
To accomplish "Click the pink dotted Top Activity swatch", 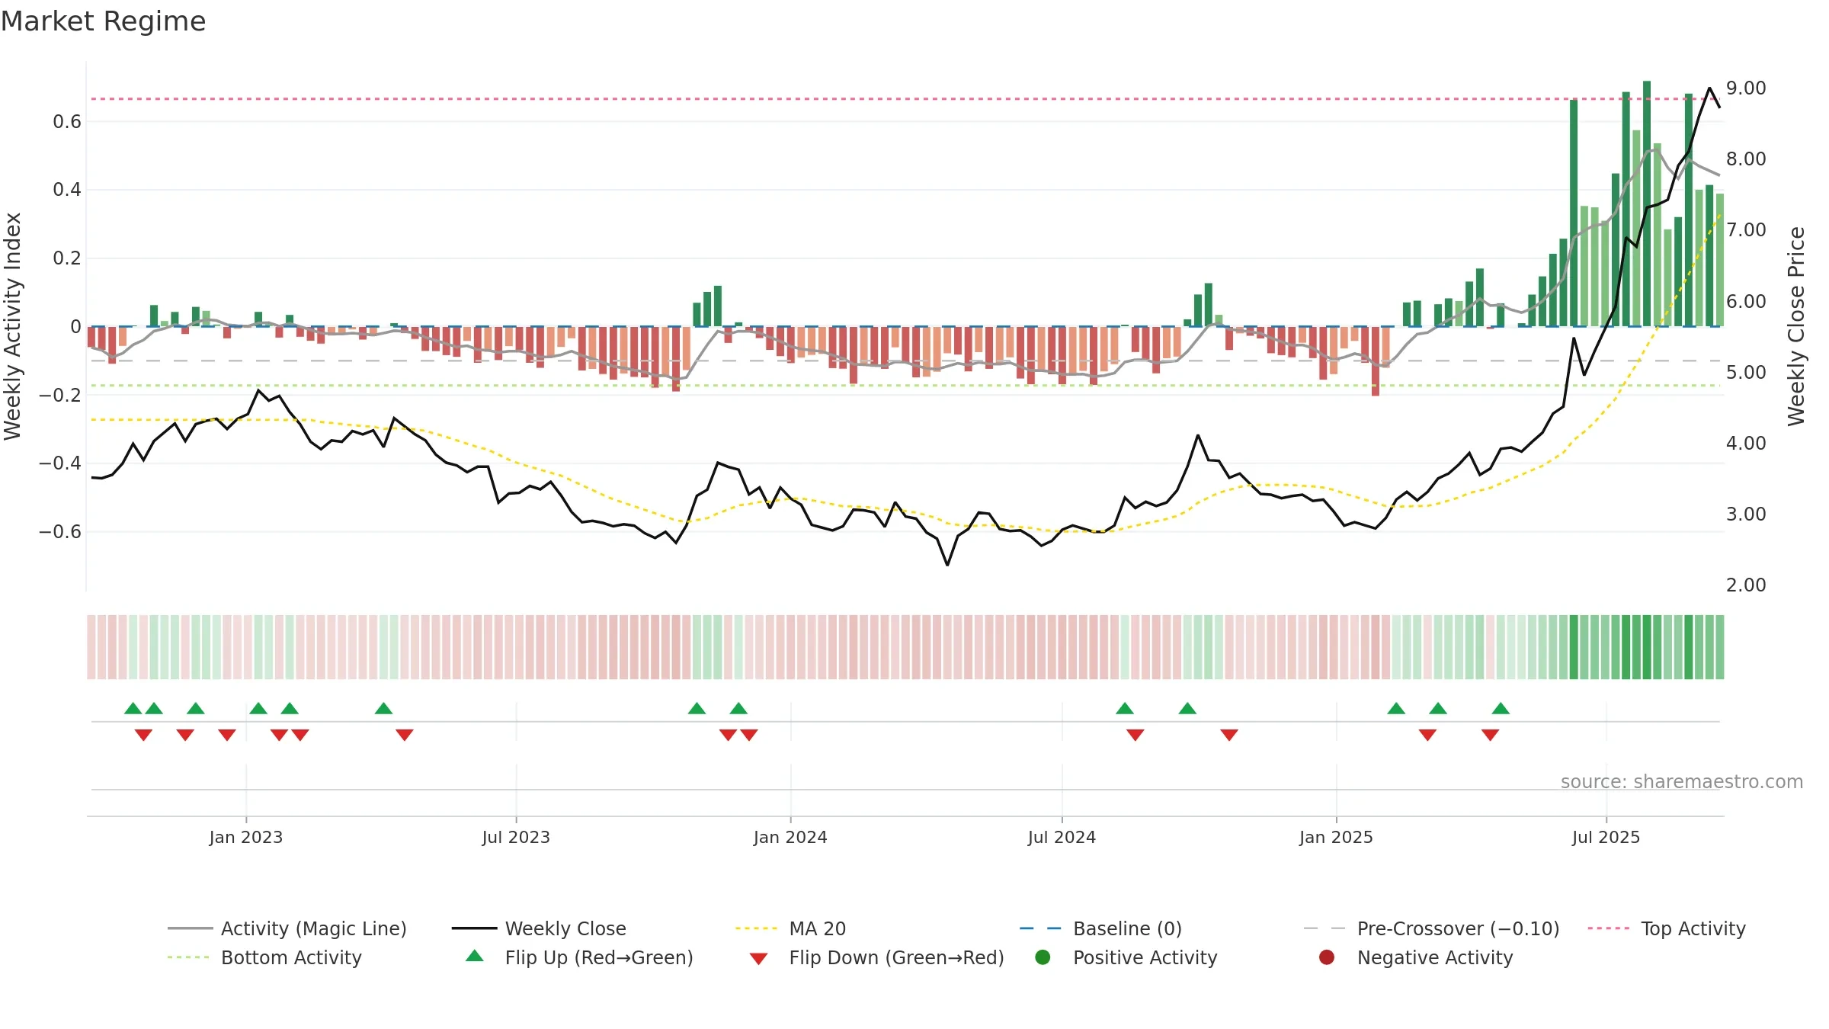I will [1609, 928].
